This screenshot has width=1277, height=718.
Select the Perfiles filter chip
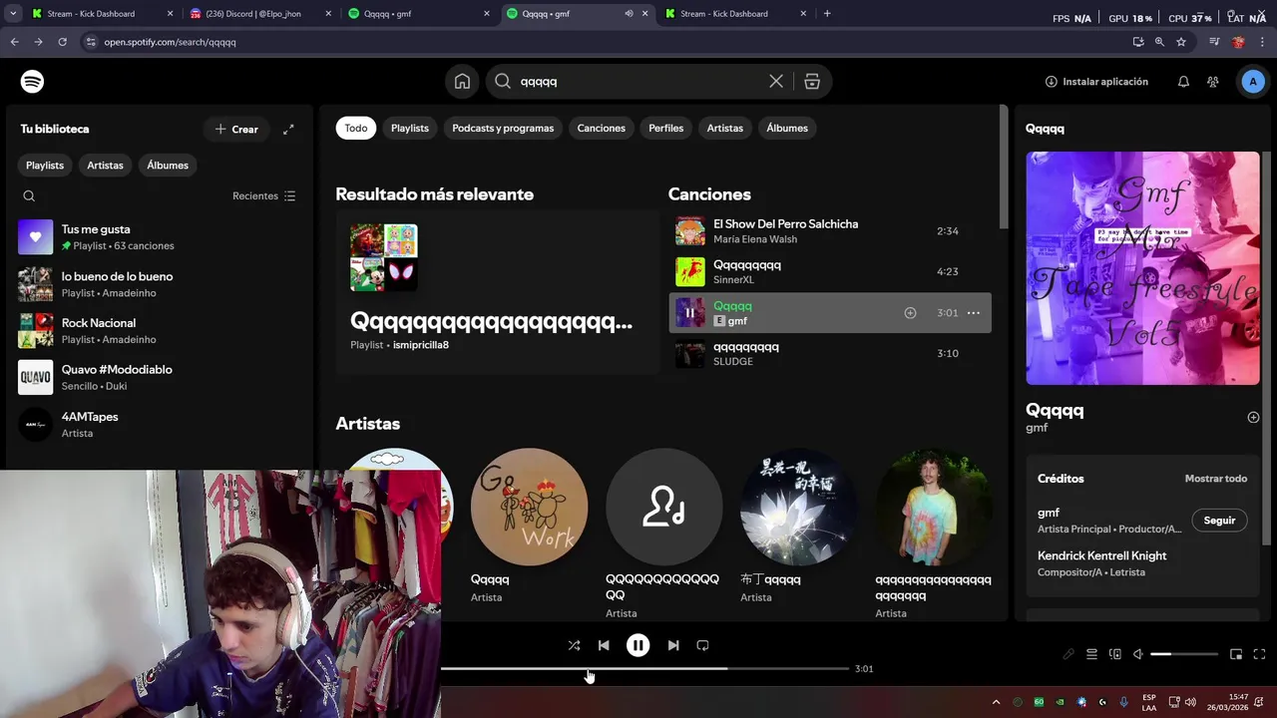666,128
